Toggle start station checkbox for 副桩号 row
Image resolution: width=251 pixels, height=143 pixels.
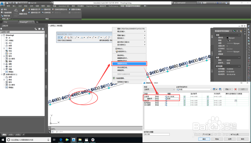click(184, 99)
